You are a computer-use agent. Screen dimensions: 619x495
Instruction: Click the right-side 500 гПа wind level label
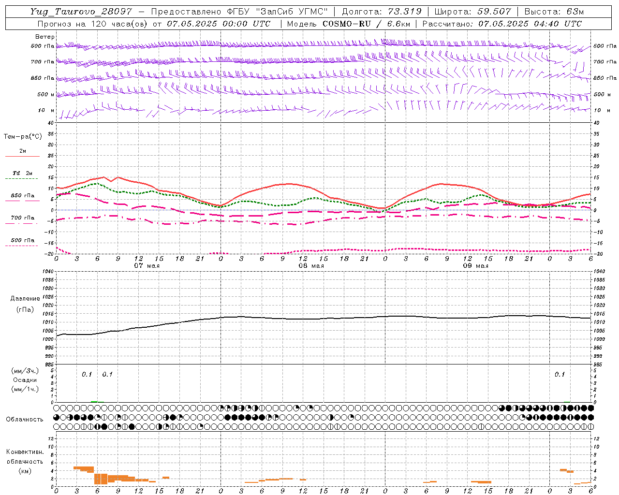pos(605,46)
